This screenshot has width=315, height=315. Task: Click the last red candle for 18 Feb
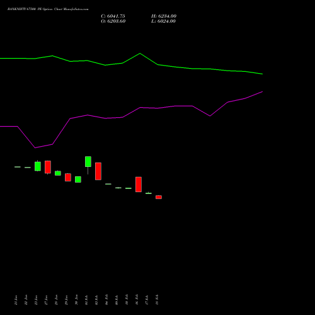[159, 197]
